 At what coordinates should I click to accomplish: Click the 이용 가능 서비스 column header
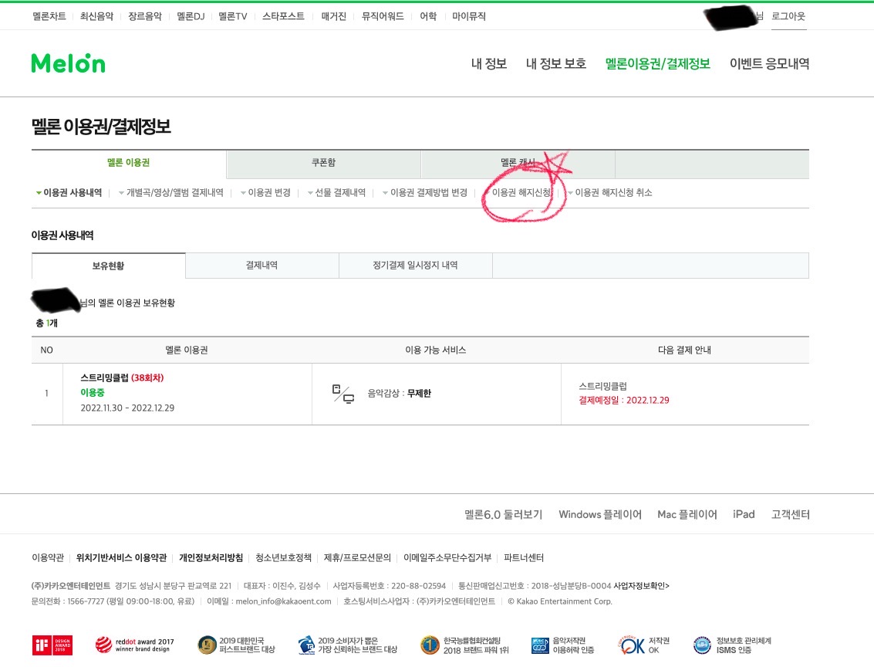pos(435,350)
